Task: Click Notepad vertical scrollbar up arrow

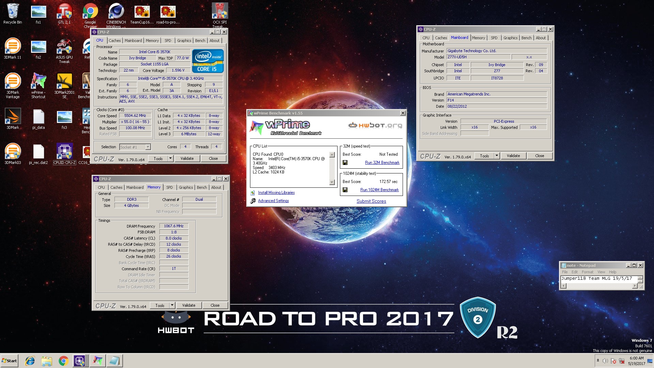Action: (640, 278)
